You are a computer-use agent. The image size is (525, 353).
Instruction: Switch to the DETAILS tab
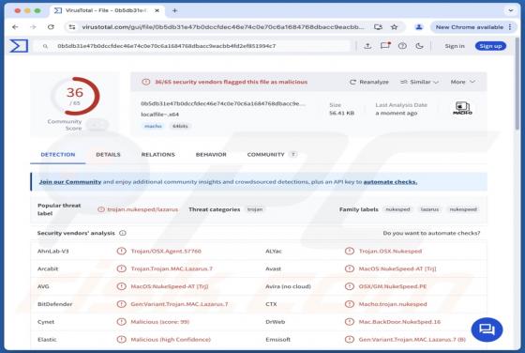pos(108,155)
